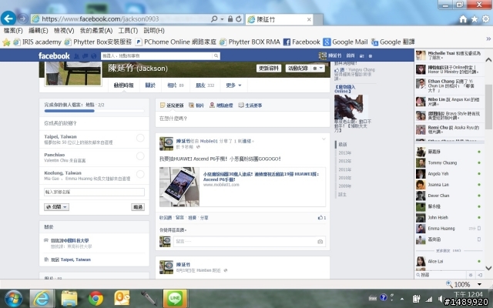Open the 100% zoom level dropdown arrow
The width and height of the screenshot is (493, 308).
point(479,284)
